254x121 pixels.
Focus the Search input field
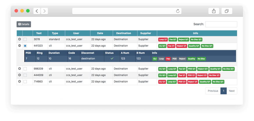point(221,24)
